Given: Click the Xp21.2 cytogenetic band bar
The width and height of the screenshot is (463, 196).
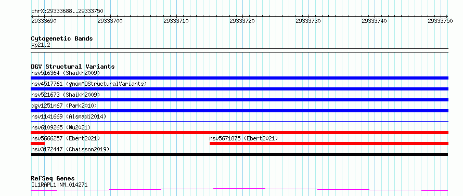Looking at the screenshot, I should click(x=239, y=50).
